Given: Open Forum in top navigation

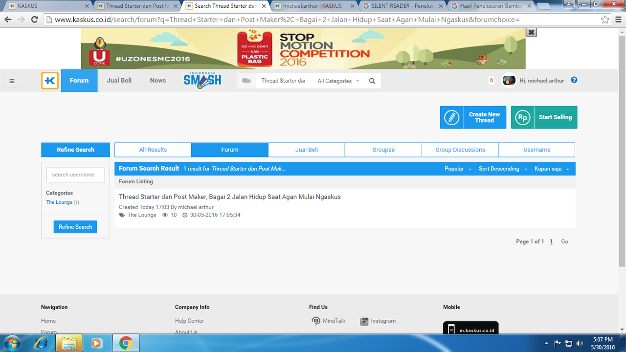Looking at the screenshot, I should click(x=79, y=81).
